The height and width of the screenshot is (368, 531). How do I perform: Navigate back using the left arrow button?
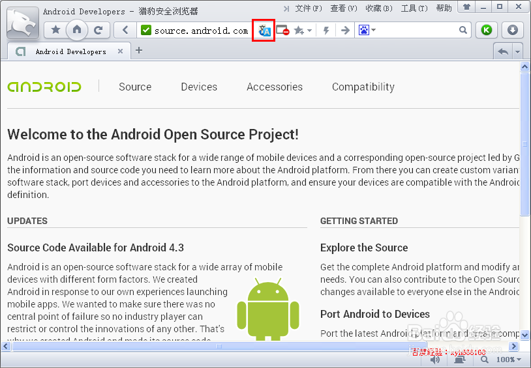pyautogui.click(x=125, y=30)
